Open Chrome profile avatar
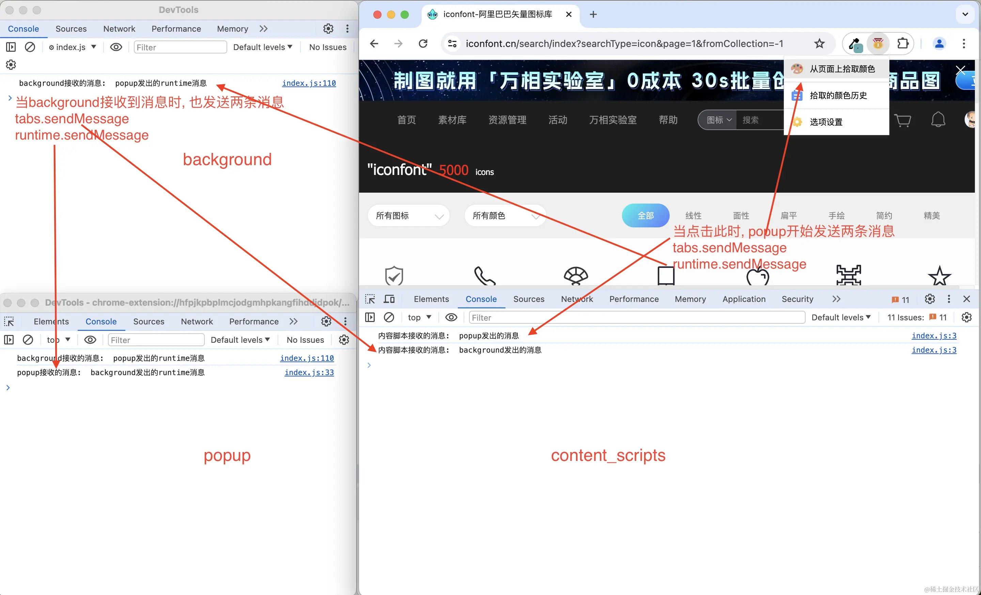981x595 pixels. 939,43
